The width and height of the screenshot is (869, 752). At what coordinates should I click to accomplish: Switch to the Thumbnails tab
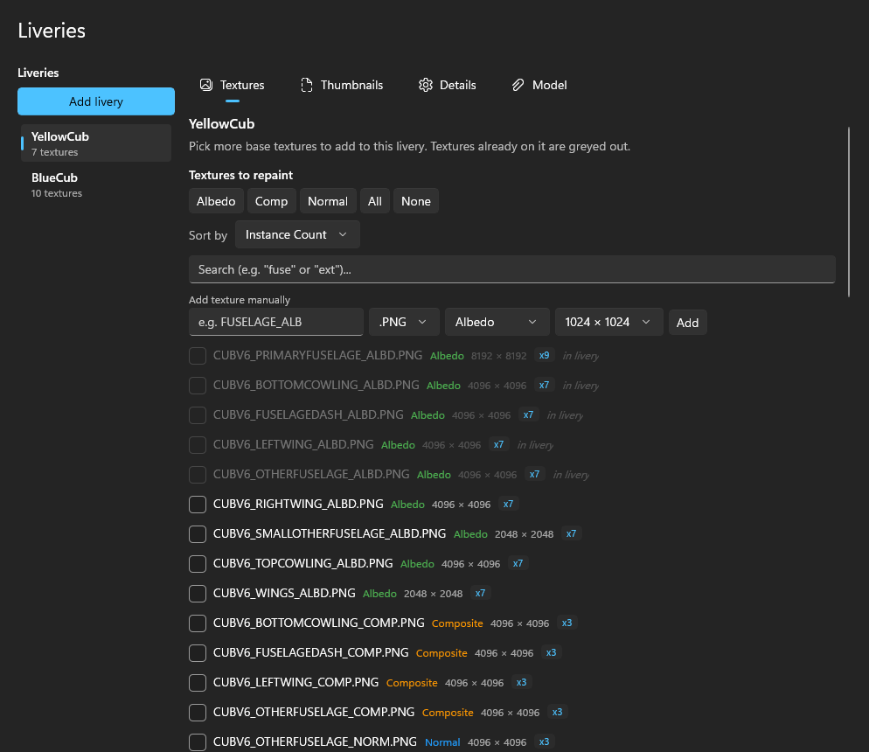tap(342, 85)
